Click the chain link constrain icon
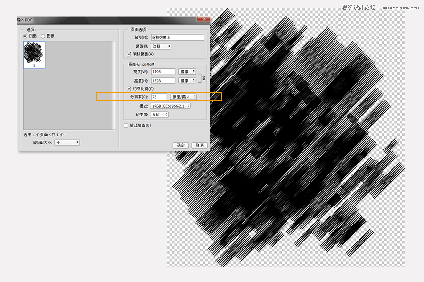This screenshot has width=424, height=282. click(204, 78)
